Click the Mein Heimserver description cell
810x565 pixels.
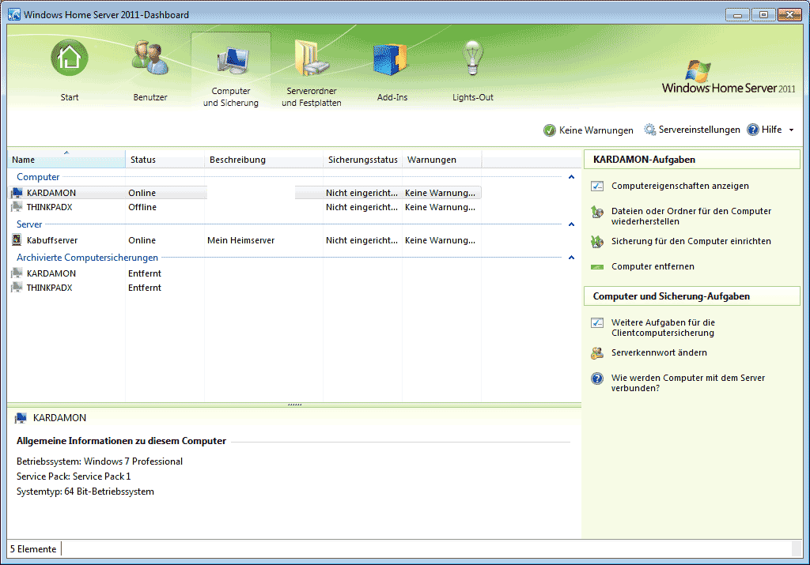[240, 240]
